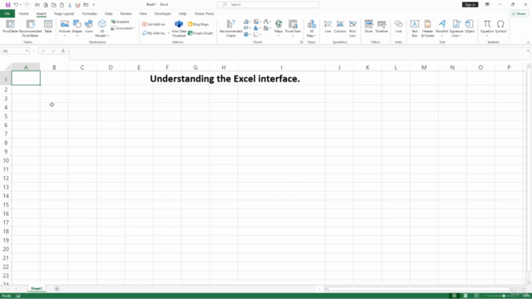Insert a Timeline filter
Screen dimensions: 532x299
click(382, 27)
